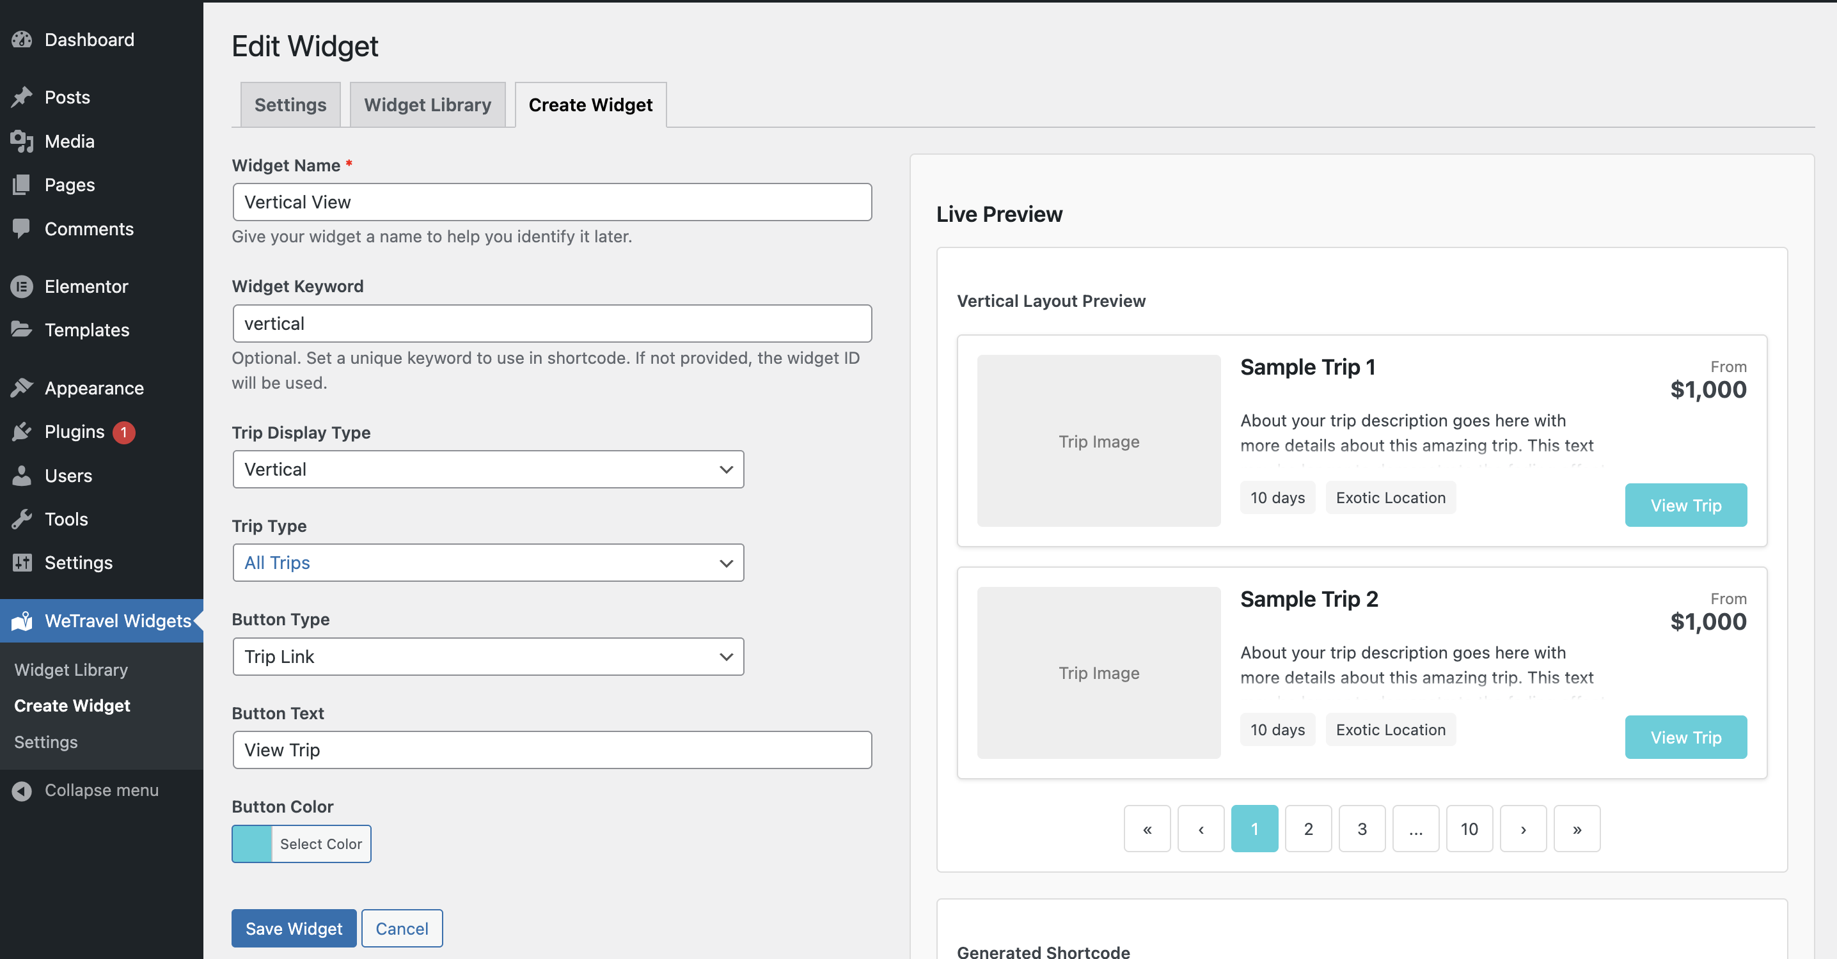Image resolution: width=1837 pixels, height=959 pixels.
Task: Jump to first page with « button
Action: tap(1147, 829)
